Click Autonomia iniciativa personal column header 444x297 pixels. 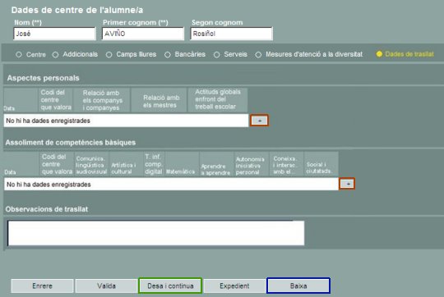[252, 164]
